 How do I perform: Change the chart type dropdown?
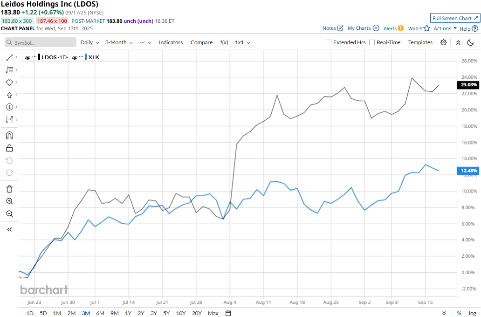[x=145, y=42]
